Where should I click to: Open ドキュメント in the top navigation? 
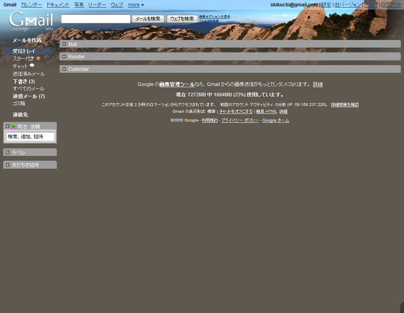click(x=58, y=5)
